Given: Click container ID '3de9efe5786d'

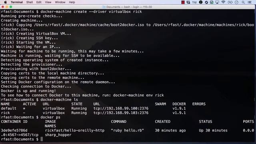Looking at the screenshot, I should 14,130.
